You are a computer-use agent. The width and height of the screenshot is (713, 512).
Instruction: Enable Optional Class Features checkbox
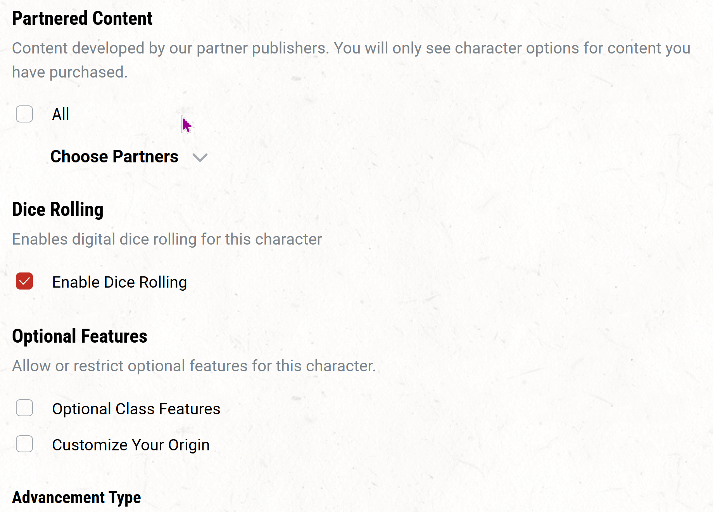point(24,408)
